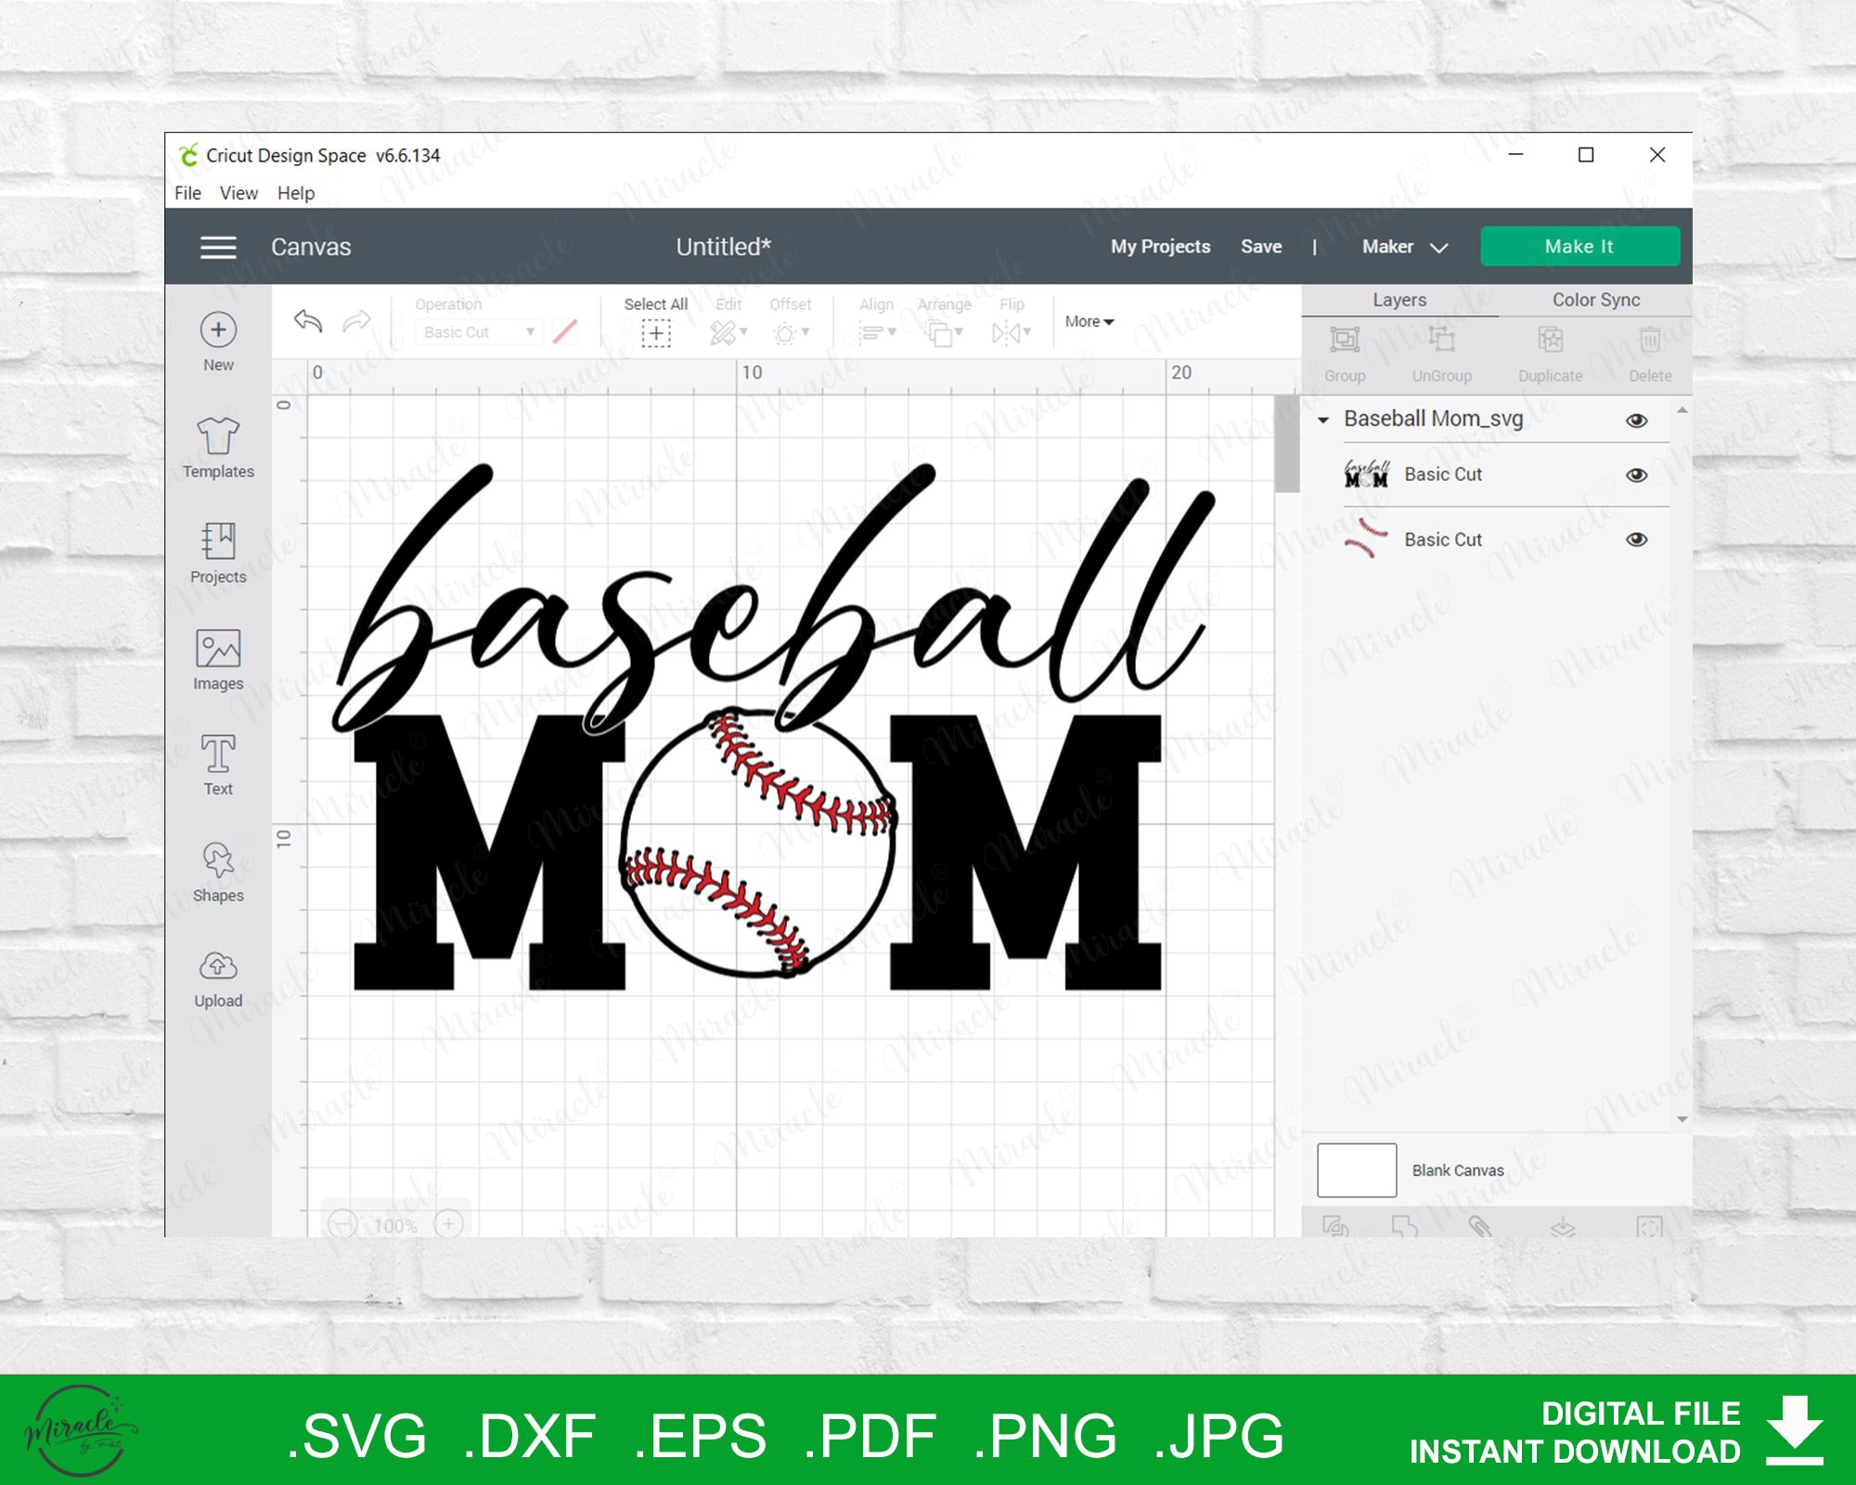This screenshot has height=1485, width=1856.
Task: Open the Shapes panel
Action: click(x=218, y=868)
